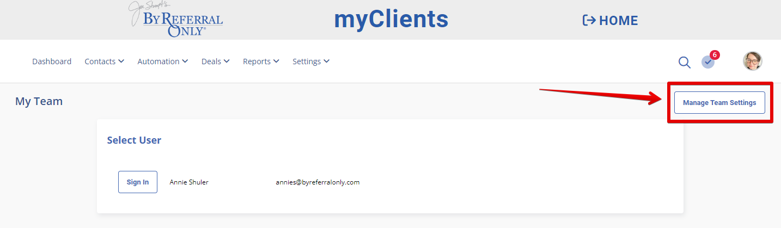The width and height of the screenshot is (781, 228).
Task: Click annies@byreferralonly.com email address
Action: tap(318, 182)
